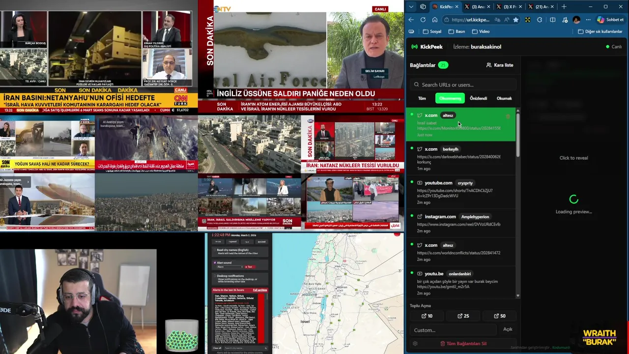Click the music note toolbar icon
This screenshot has height=354, width=629.
point(564,20)
